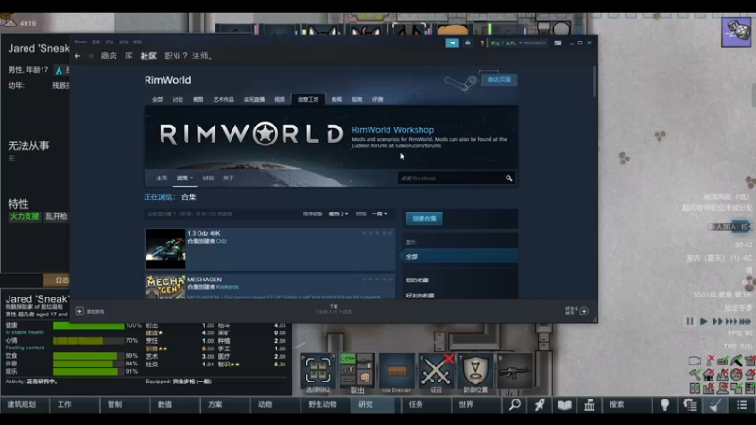756x425 pixels.
Task: Click the 选择相似 select similar gizmo
Action: 318,370
